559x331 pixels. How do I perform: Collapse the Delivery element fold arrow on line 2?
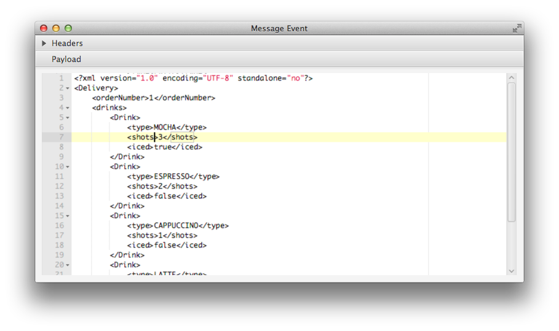68,88
